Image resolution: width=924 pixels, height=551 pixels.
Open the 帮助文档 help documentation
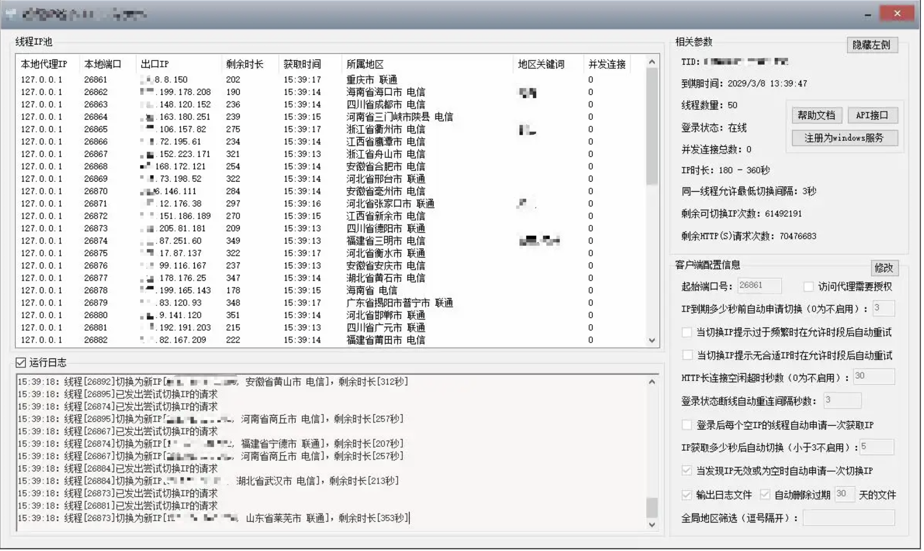(x=817, y=115)
